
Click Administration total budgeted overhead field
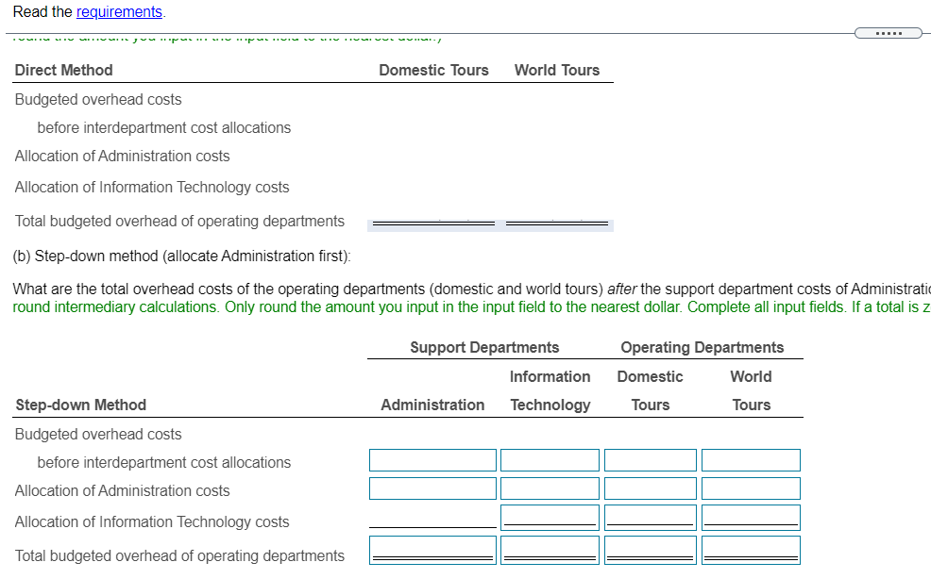pos(432,549)
